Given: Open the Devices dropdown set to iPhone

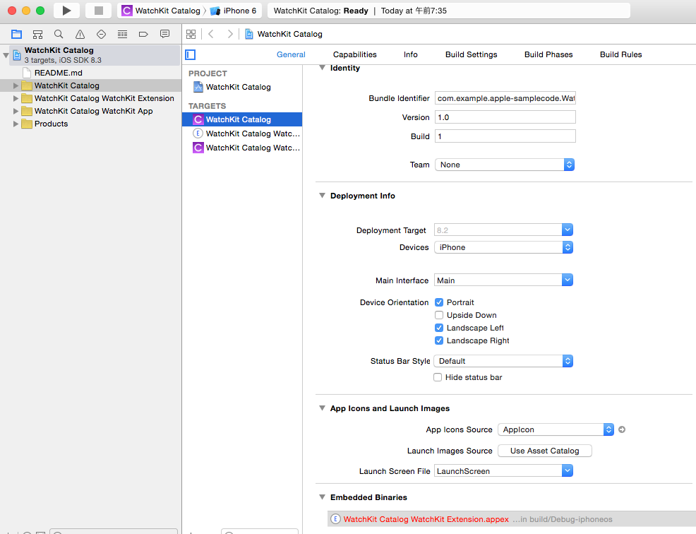Looking at the screenshot, I should [503, 247].
